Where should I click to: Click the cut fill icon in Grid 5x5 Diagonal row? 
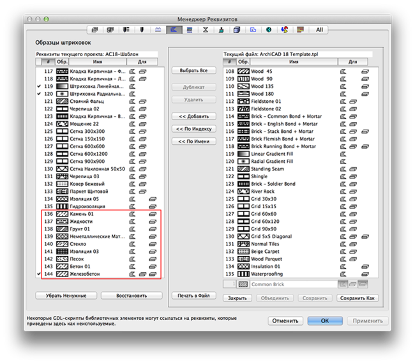coord(365,236)
